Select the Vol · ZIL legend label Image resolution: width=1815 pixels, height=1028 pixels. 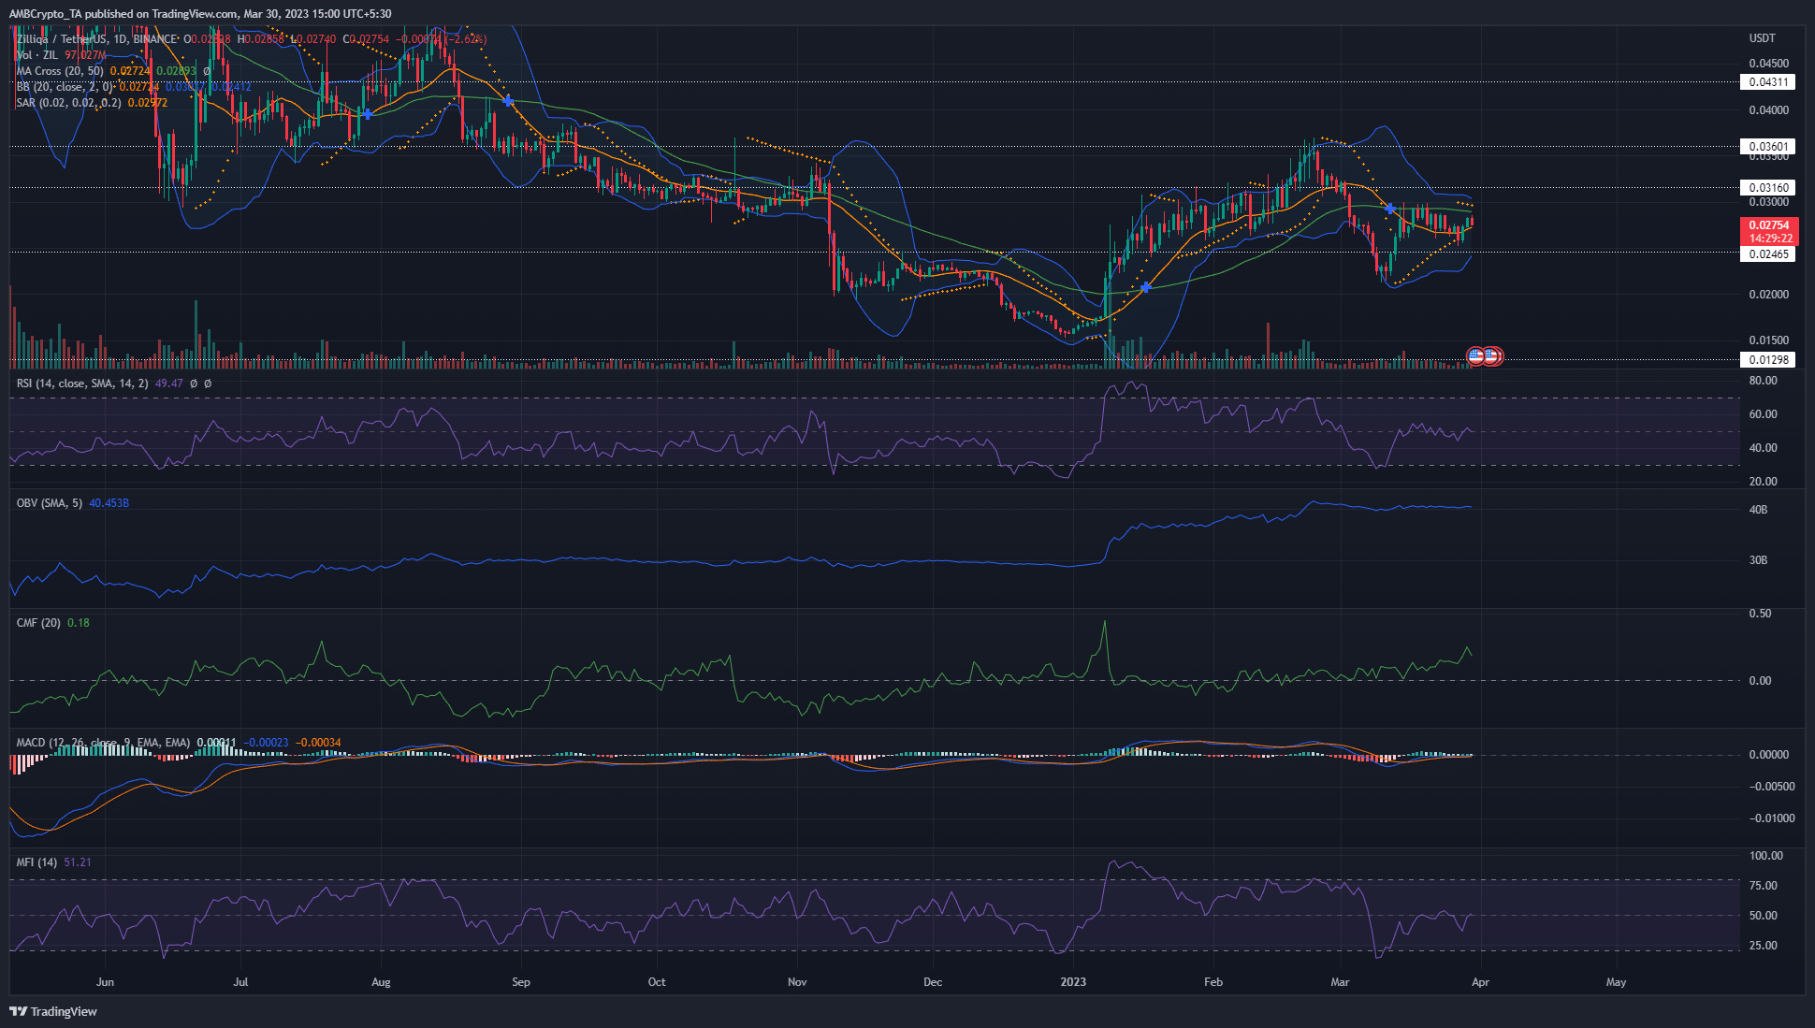[38, 55]
